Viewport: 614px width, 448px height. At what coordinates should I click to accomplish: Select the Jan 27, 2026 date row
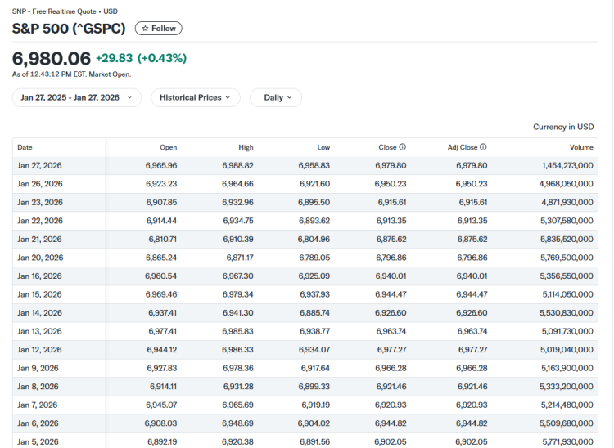pyautogui.click(x=39, y=165)
